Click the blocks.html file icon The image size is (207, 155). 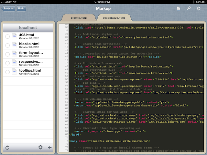[x=14, y=45]
